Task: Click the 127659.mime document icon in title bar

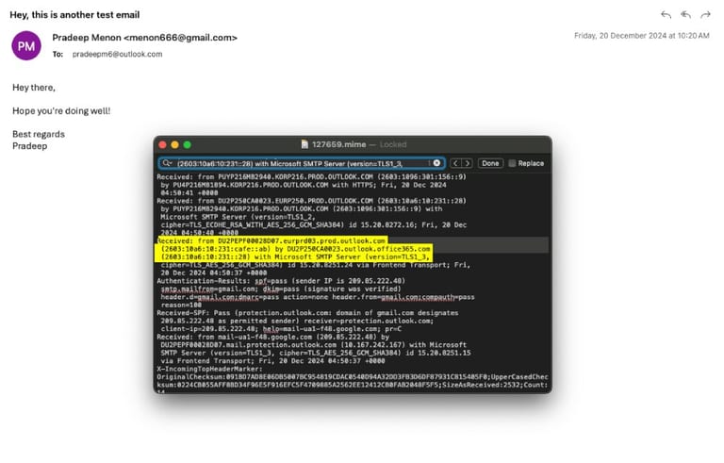Action: point(304,144)
